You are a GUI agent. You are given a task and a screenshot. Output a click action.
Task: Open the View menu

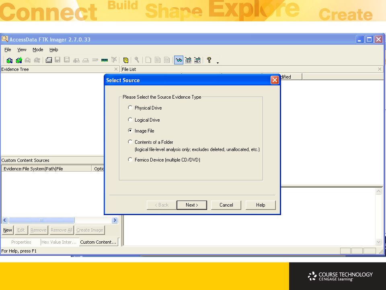coord(22,50)
